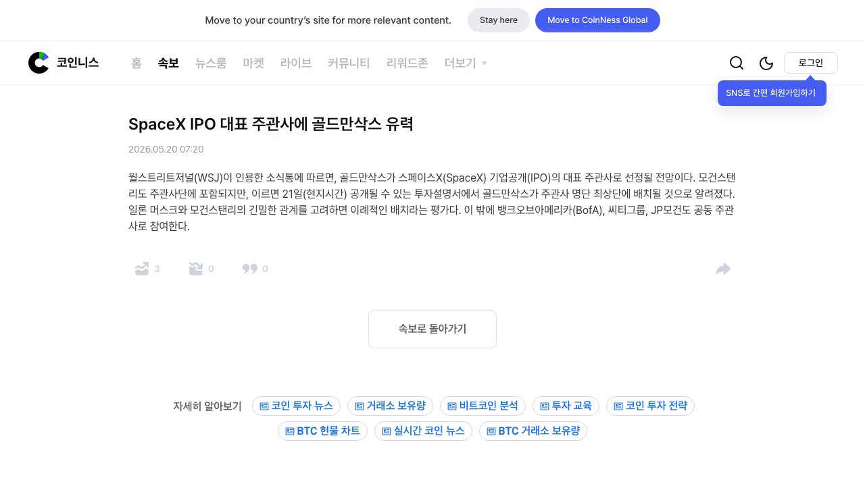Expand the 더보기 dropdown menu

[x=466, y=63]
